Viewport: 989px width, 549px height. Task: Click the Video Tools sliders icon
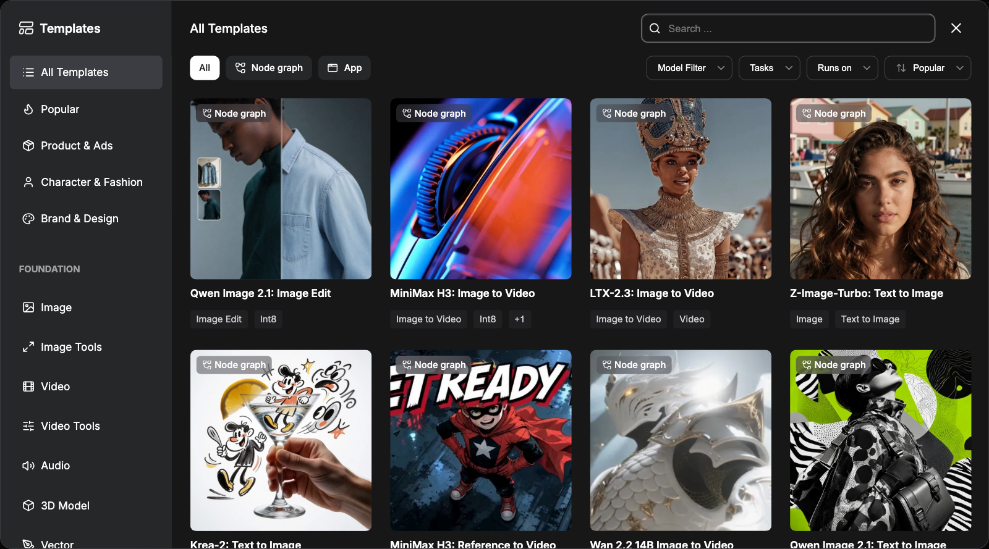[28, 426]
